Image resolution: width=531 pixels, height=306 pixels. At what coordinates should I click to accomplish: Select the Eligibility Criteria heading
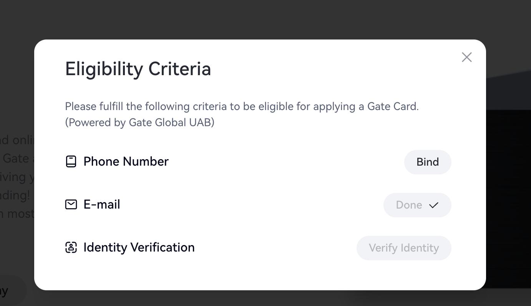(x=138, y=69)
